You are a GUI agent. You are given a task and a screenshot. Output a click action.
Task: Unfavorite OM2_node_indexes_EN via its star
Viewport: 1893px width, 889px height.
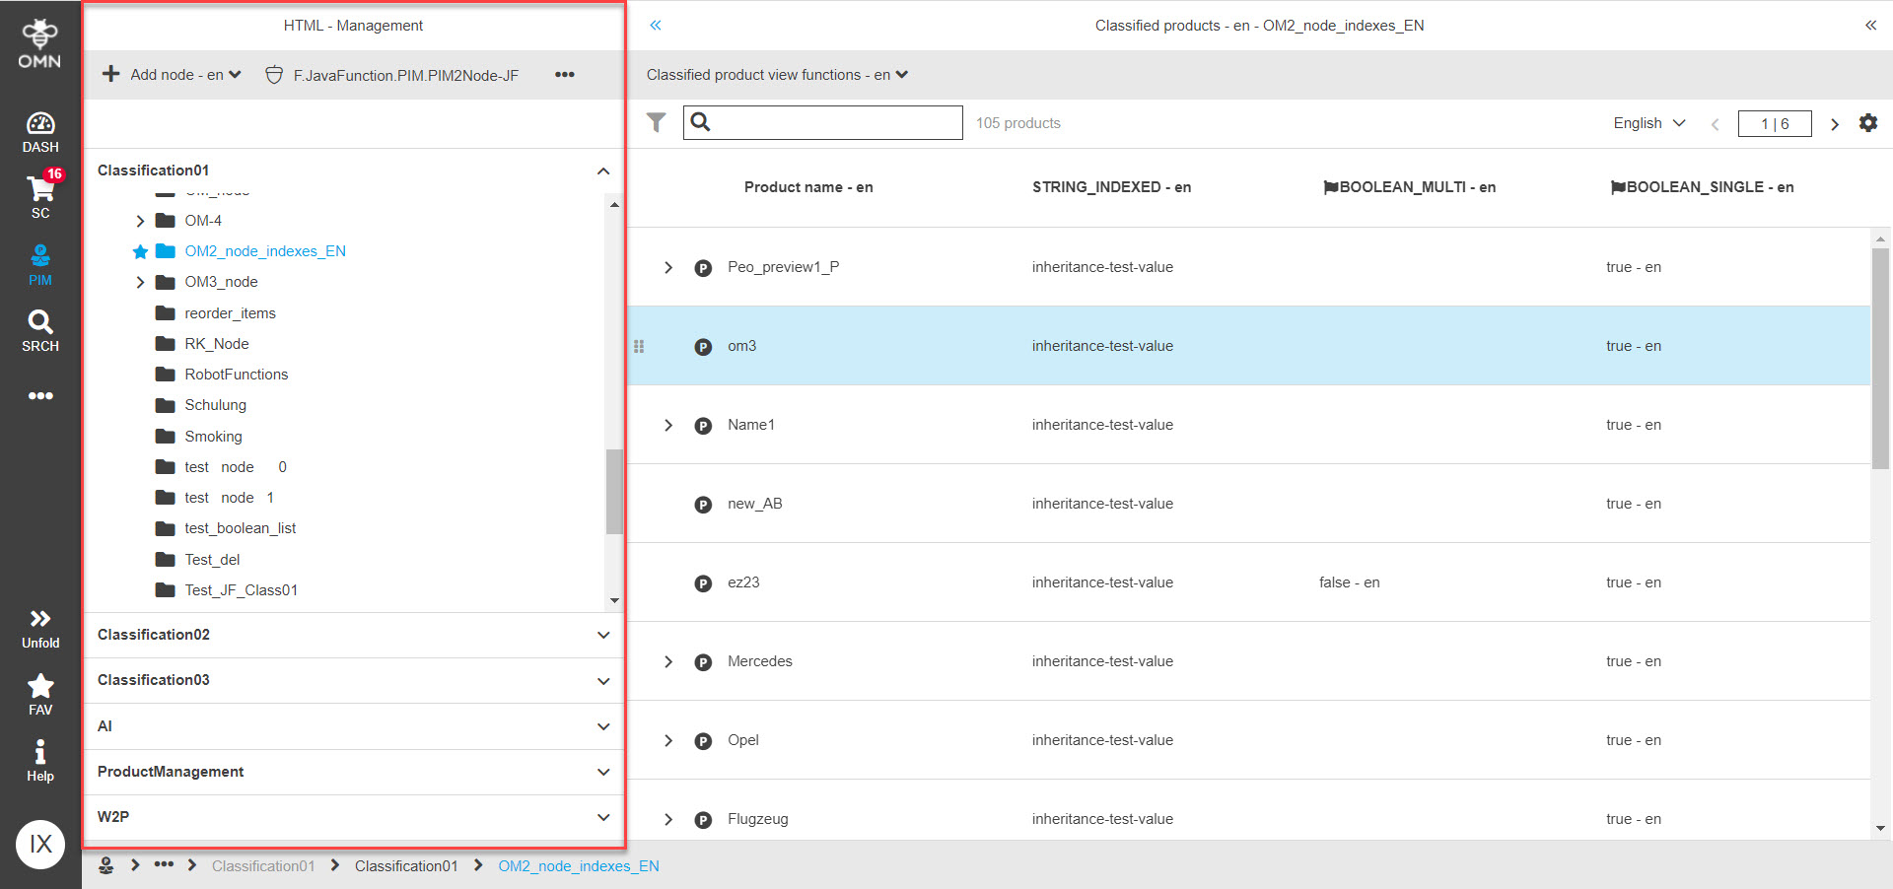(x=139, y=251)
